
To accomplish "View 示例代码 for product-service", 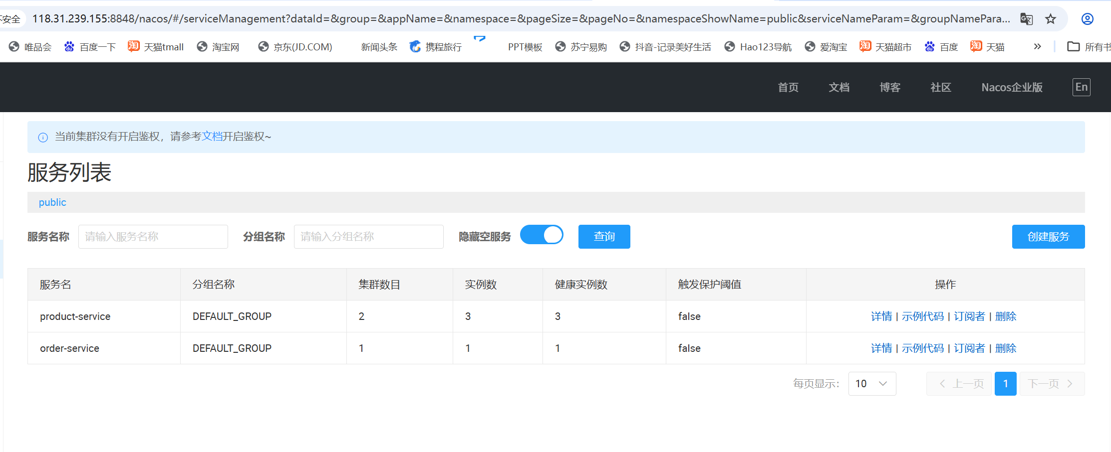I will (923, 316).
